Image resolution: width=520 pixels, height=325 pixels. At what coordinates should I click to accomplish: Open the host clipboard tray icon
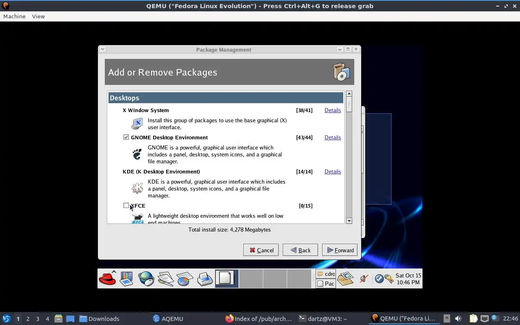click(x=473, y=318)
